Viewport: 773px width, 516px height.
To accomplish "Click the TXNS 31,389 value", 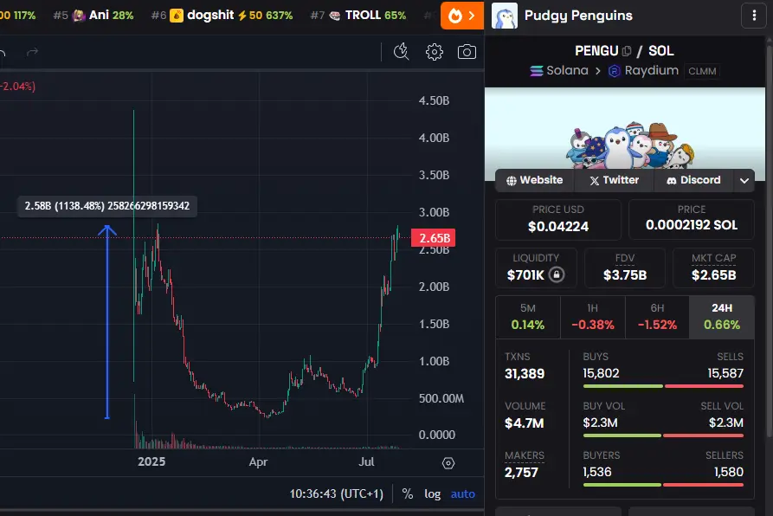I will [x=525, y=373].
